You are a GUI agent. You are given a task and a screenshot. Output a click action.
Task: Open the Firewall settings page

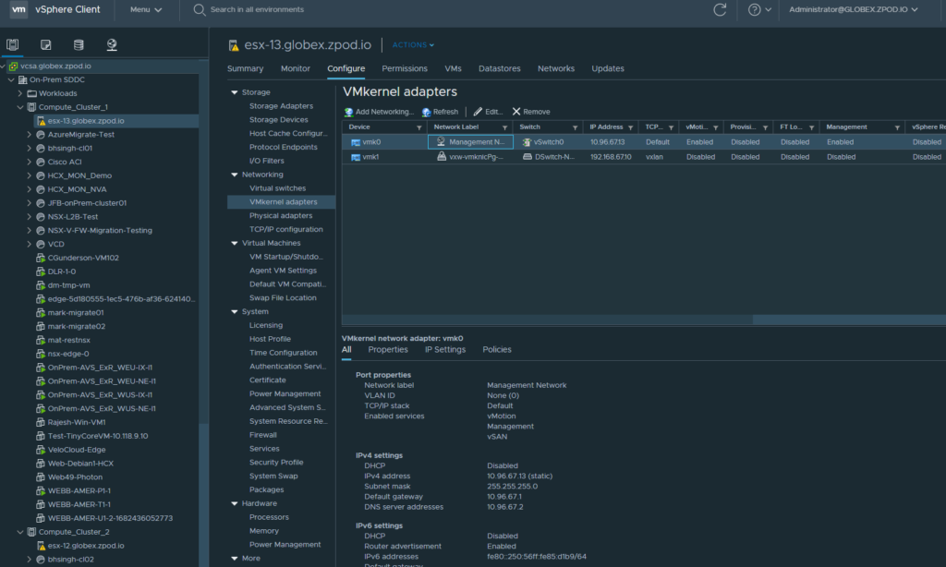263,435
